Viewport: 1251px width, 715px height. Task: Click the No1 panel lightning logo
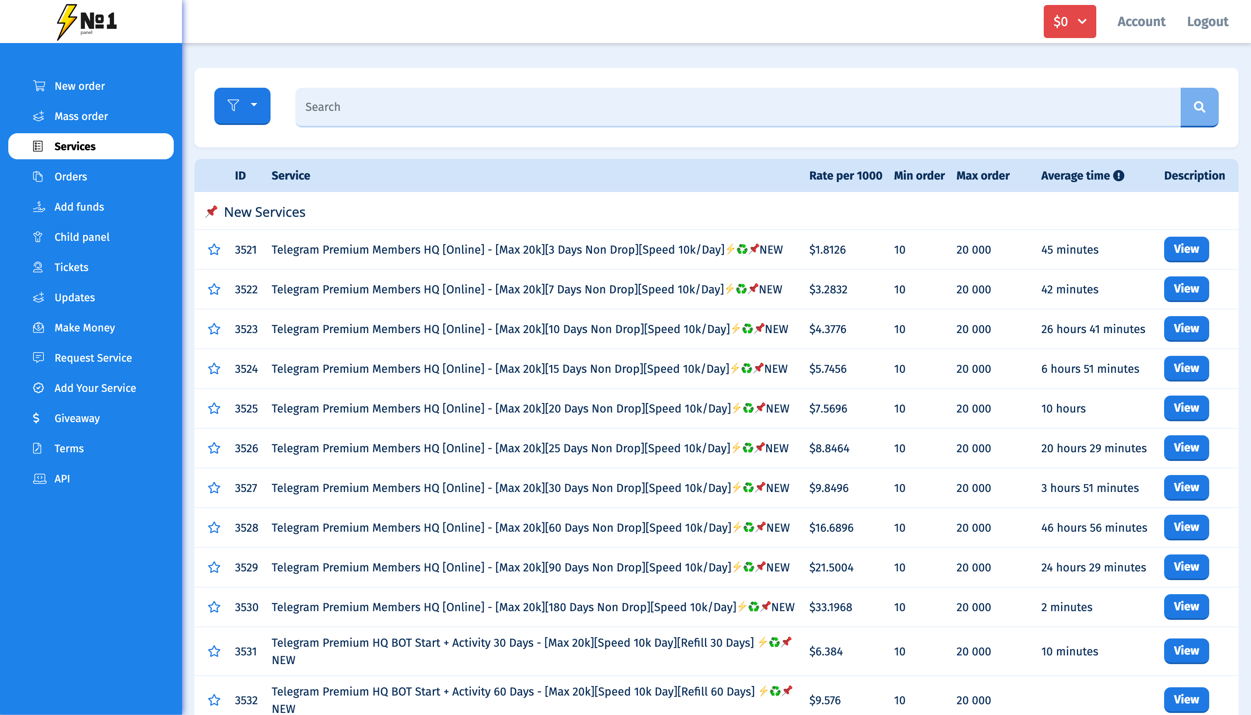(x=87, y=22)
